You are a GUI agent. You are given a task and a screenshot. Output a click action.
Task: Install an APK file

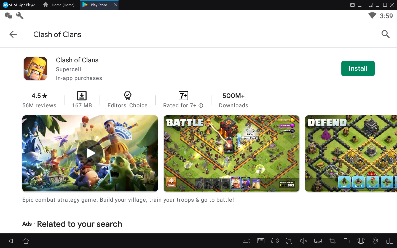[318, 241]
